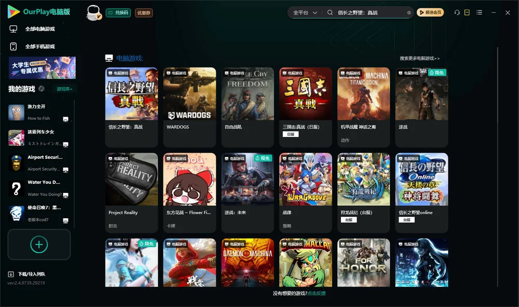Screen dimensions: 519x307
Task: Click the download queue icon
Action: pyautogui.click(x=11, y=274)
